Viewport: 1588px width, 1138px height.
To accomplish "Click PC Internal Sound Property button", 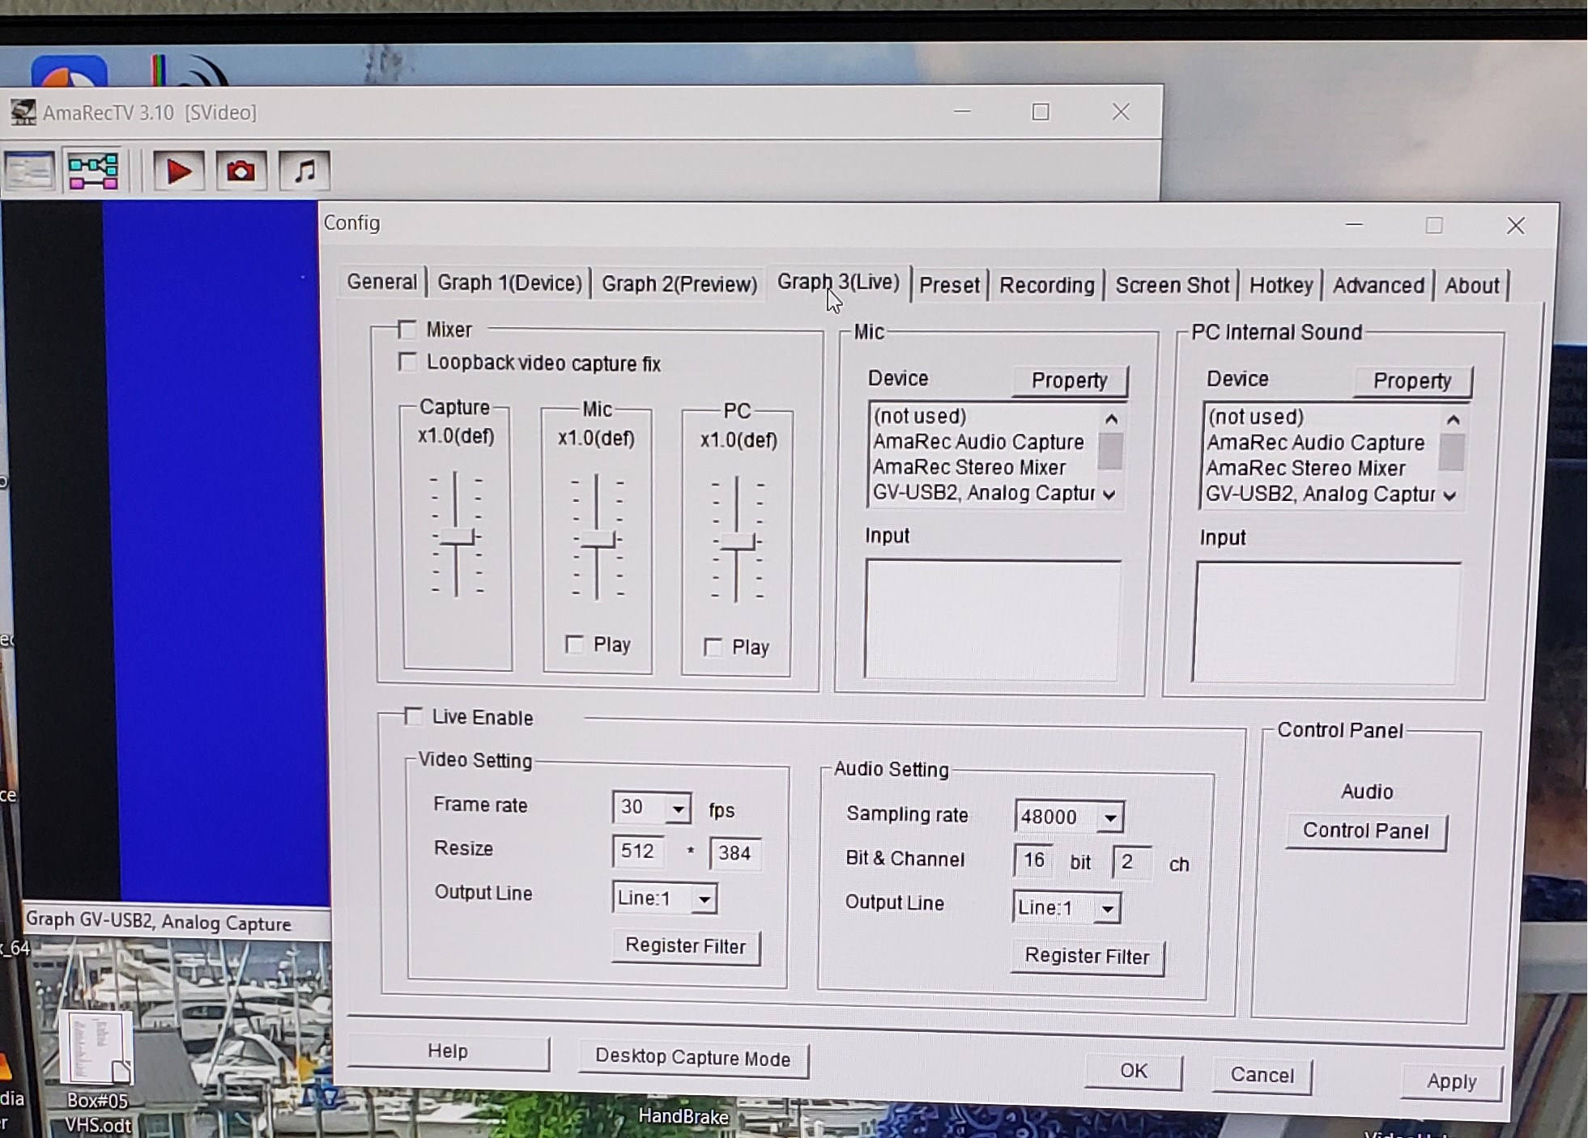I will click(x=1411, y=381).
